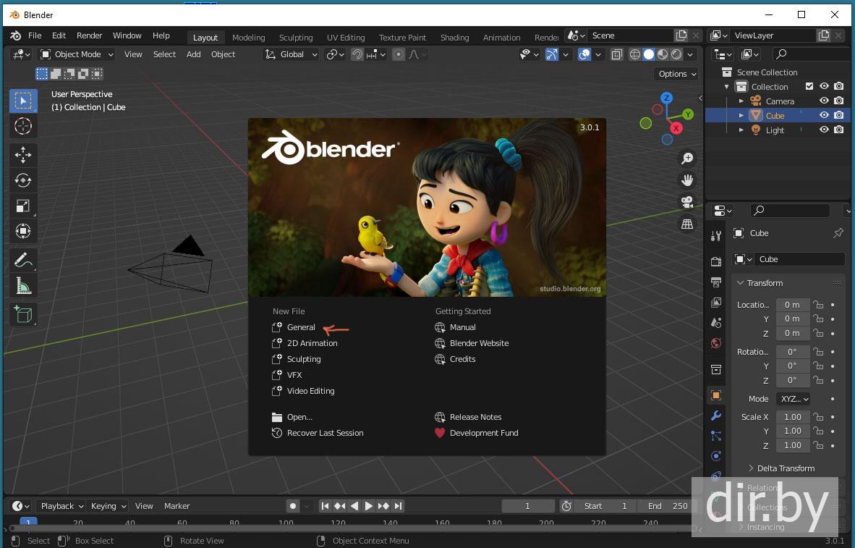This screenshot has height=548, width=855.
Task: Click the Add Cube tool
Action: coord(23,313)
